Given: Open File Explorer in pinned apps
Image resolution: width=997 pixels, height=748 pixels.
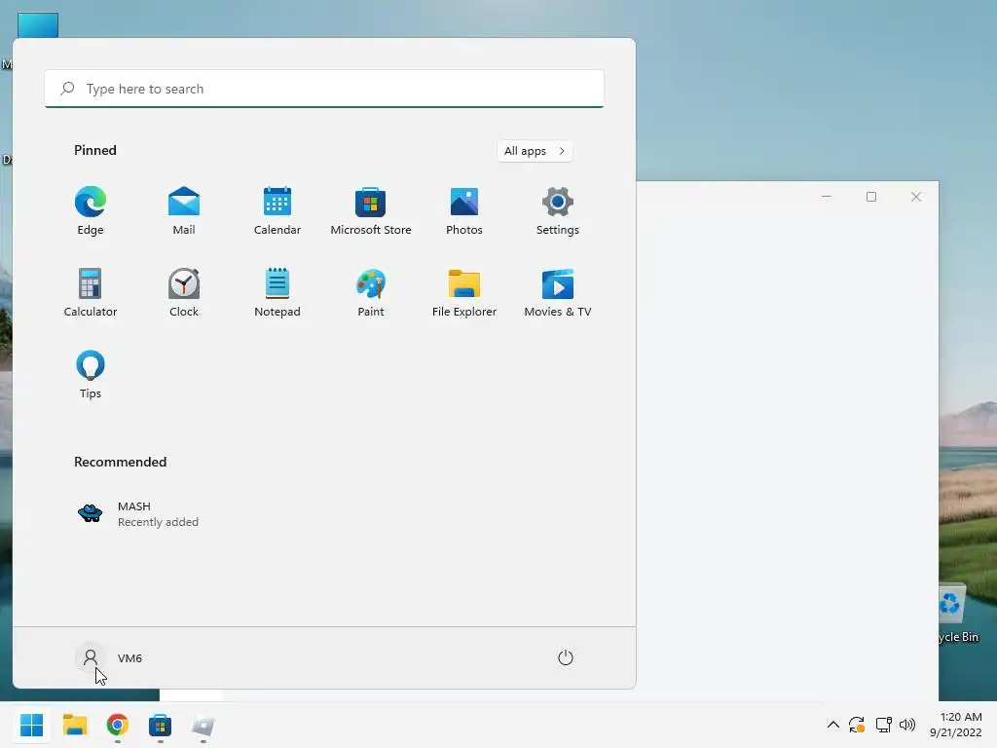Looking at the screenshot, I should (464, 293).
